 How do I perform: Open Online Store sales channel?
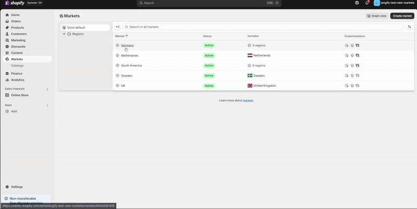point(20,95)
